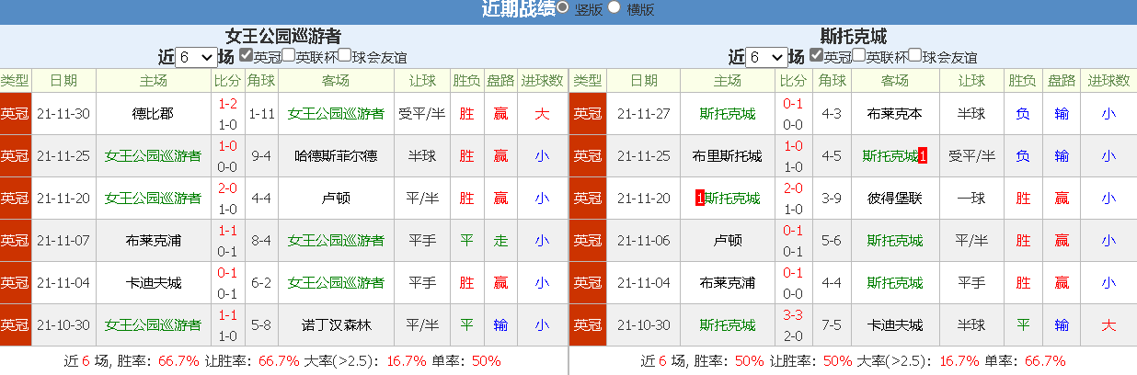This screenshot has height=375, width=1137.
Task: Click 角球 column header in 斯托克城 table
Action: pyautogui.click(x=831, y=81)
